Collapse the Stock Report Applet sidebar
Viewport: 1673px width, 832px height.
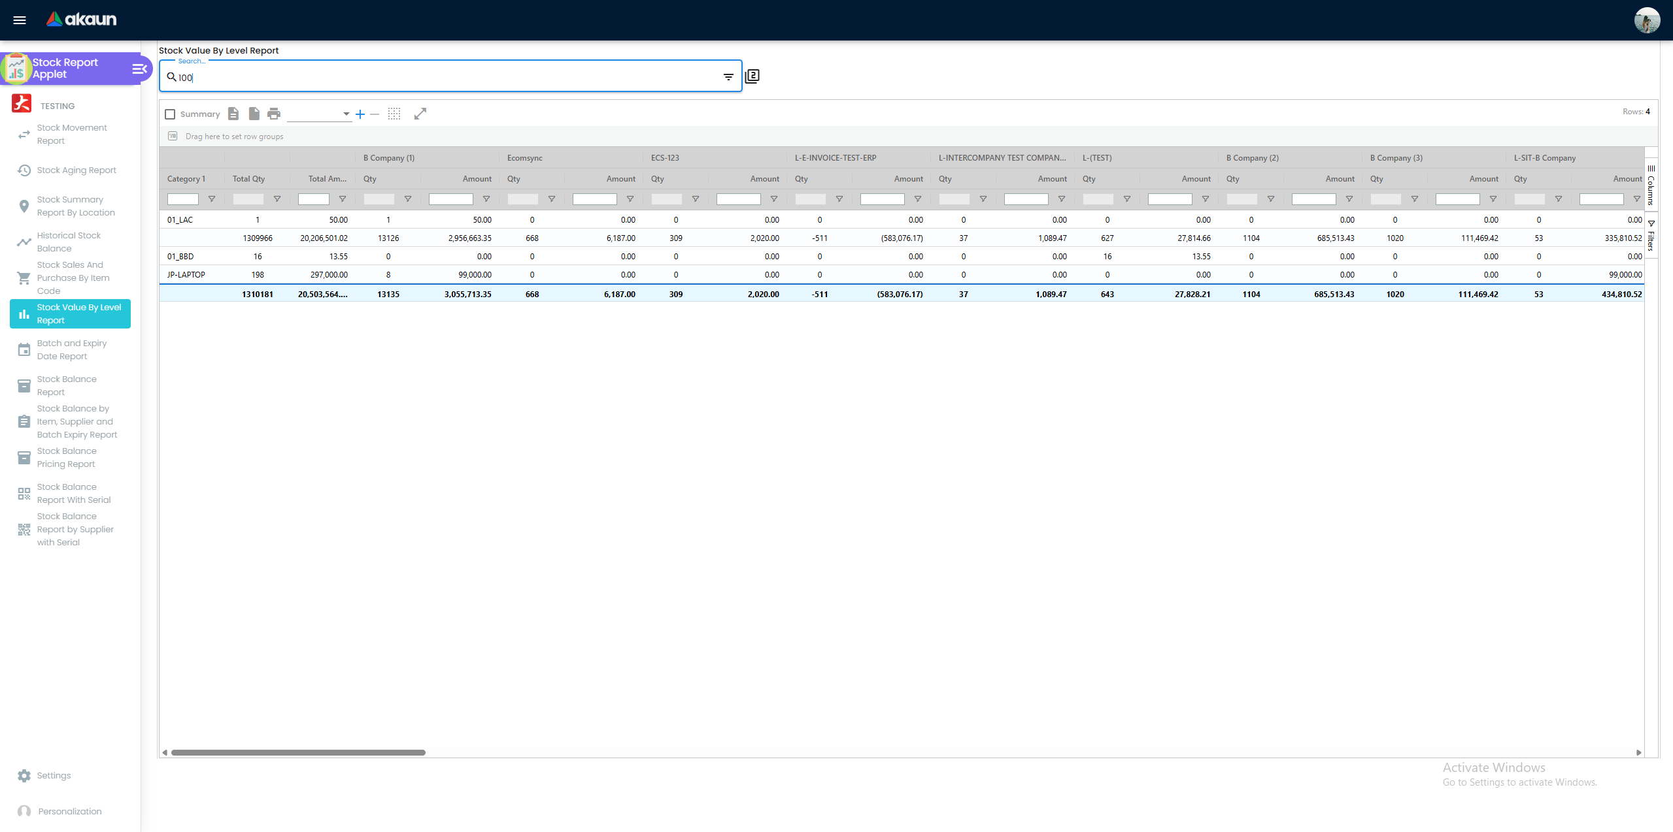[139, 69]
